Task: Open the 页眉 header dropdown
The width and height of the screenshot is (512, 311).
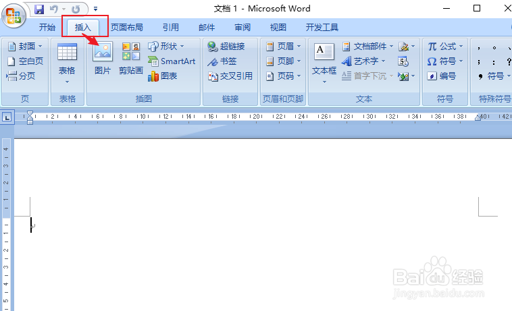Action: 283,47
